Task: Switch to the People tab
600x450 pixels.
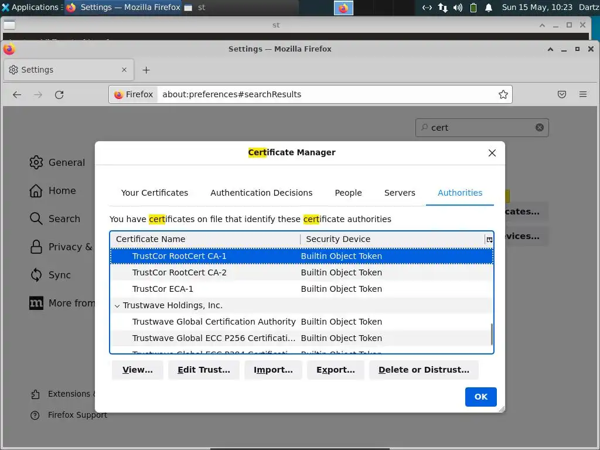Action: click(x=348, y=193)
